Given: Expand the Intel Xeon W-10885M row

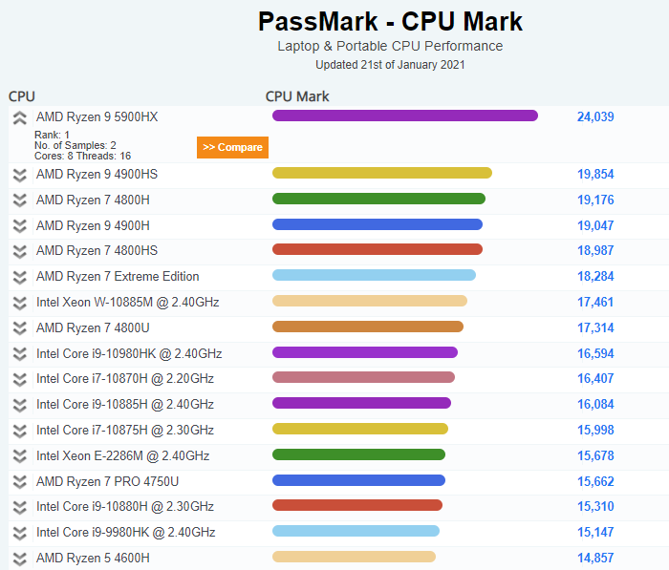Looking at the screenshot, I should [x=20, y=303].
